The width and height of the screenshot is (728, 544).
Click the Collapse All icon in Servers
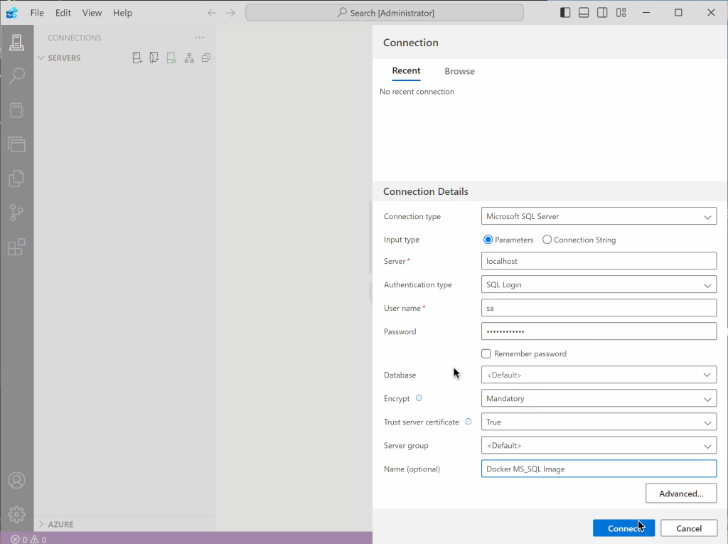point(206,58)
